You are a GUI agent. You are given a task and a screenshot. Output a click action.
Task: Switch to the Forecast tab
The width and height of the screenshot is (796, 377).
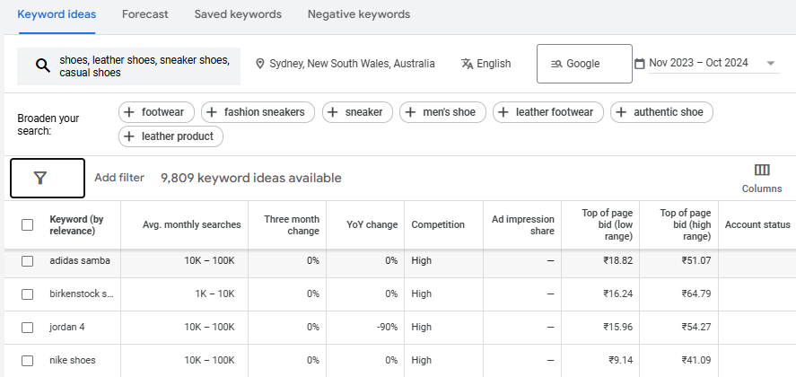point(145,14)
